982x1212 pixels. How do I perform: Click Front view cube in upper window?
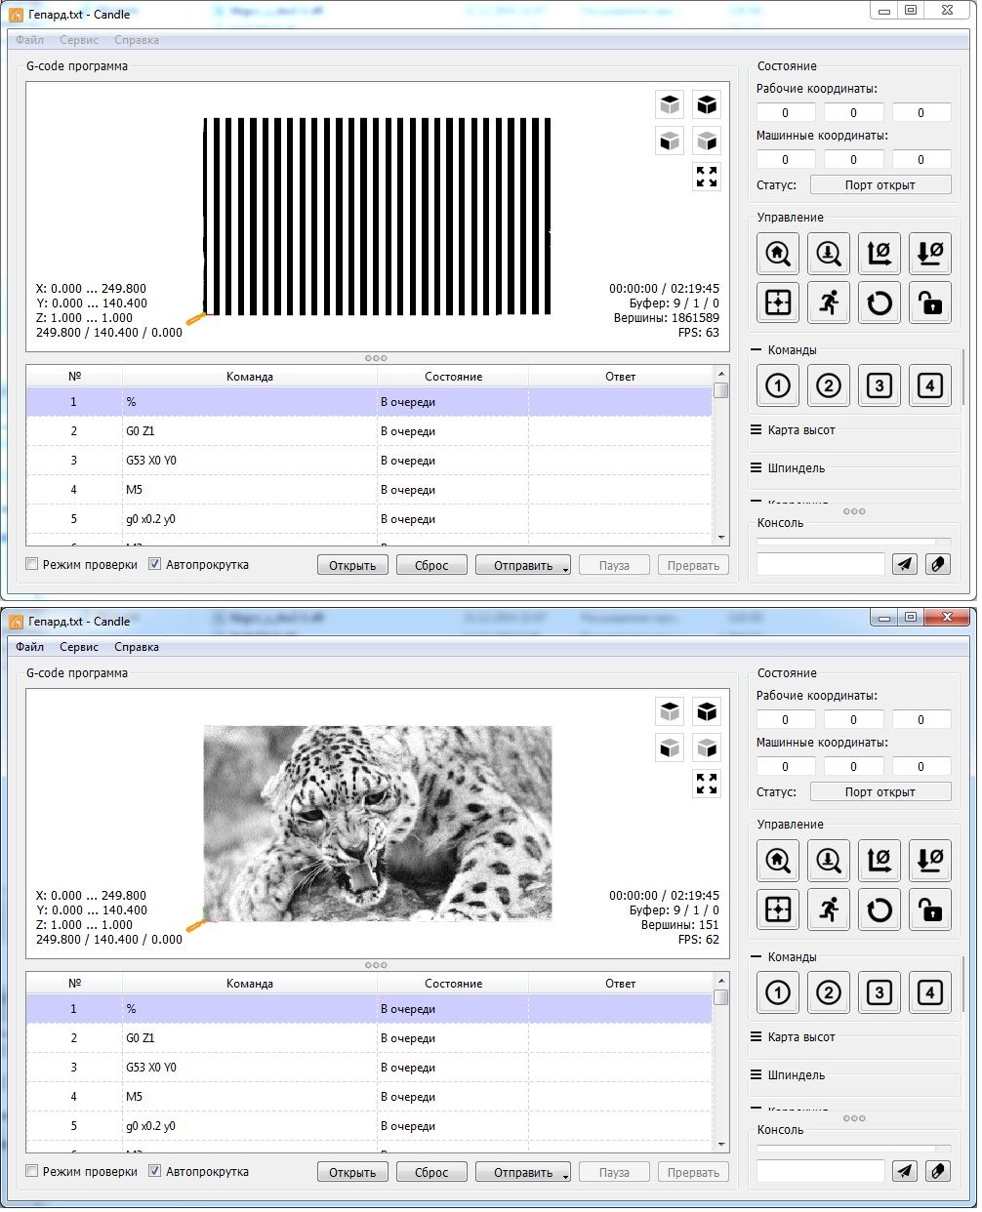(670, 141)
